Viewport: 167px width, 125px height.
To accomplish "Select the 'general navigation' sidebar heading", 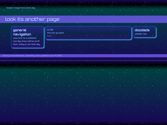I will (x=22, y=32).
